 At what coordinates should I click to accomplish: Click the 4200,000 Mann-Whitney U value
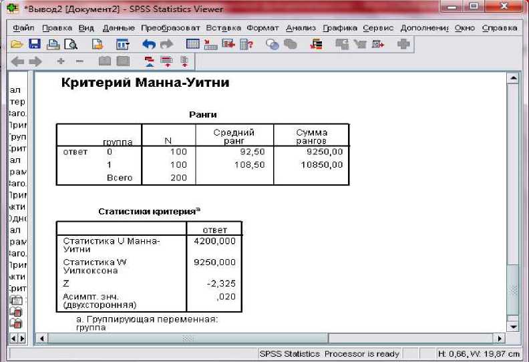coord(214,241)
